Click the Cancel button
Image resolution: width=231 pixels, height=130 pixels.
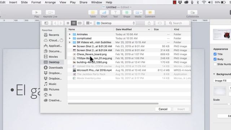click(x=163, y=109)
